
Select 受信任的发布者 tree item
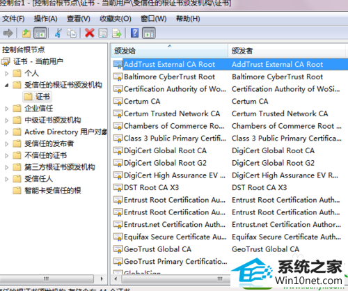pos(49,143)
